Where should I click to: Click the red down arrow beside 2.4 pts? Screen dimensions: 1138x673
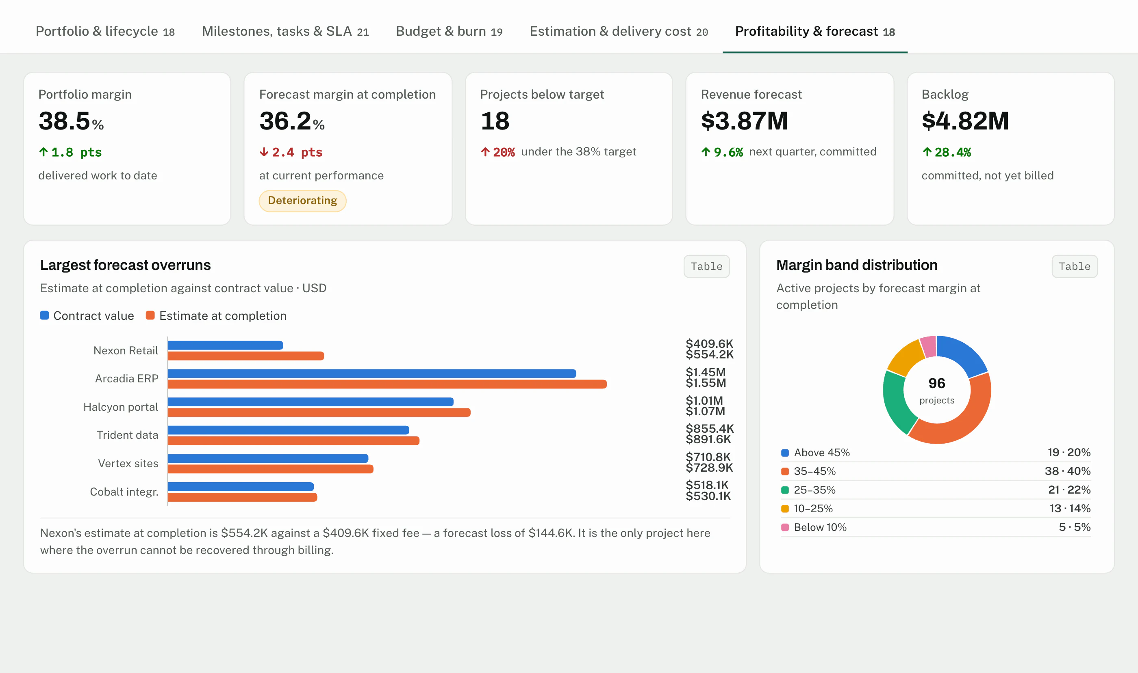tap(264, 152)
